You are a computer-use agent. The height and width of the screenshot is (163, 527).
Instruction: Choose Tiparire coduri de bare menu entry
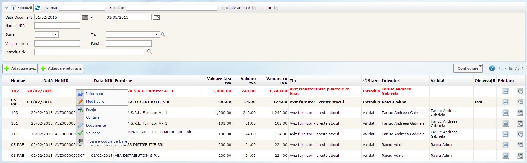(106, 141)
